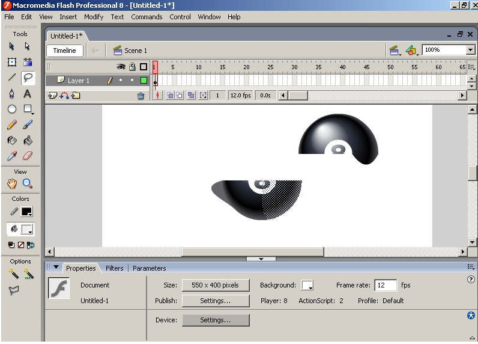478x344 pixels.
Task: Open Magic Wand settings option
Action: 29,274
